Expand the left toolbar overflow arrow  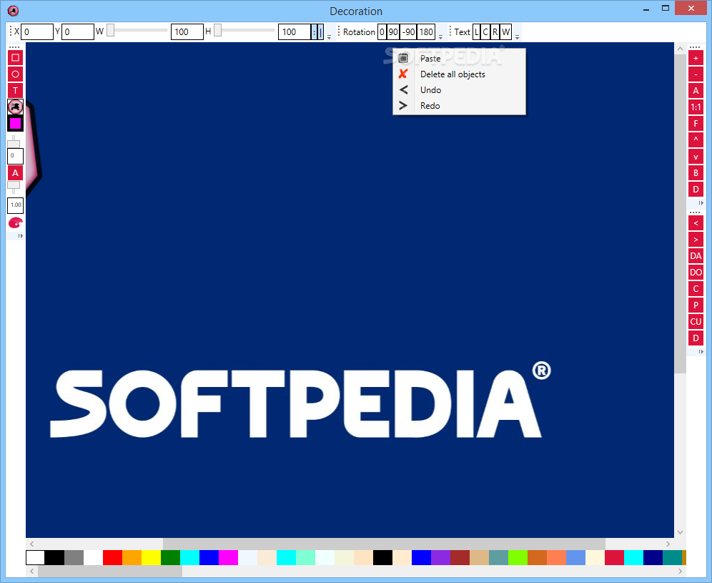[x=20, y=236]
